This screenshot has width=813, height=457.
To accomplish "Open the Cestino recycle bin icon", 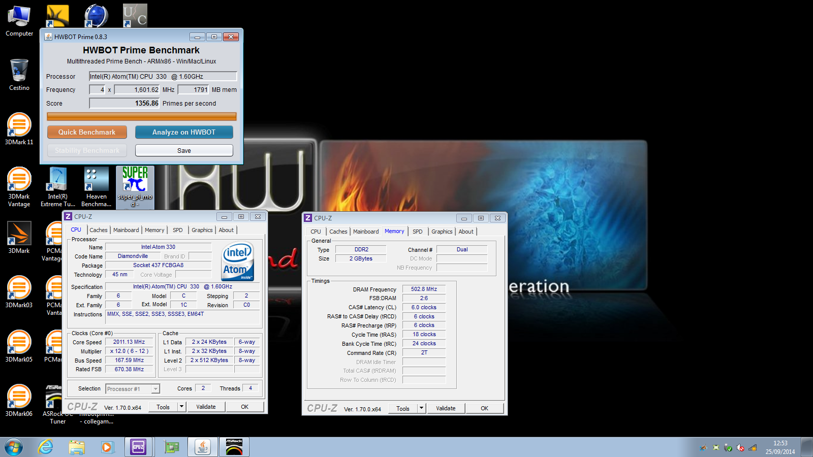I will click(x=19, y=75).
